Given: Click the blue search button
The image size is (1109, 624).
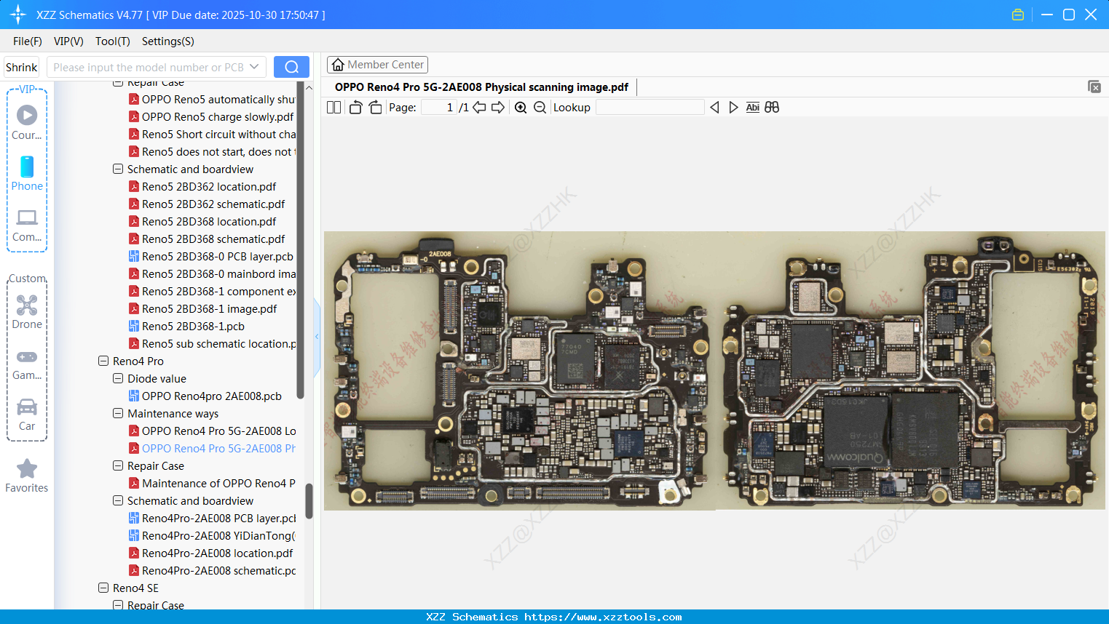Looking at the screenshot, I should click(x=291, y=67).
